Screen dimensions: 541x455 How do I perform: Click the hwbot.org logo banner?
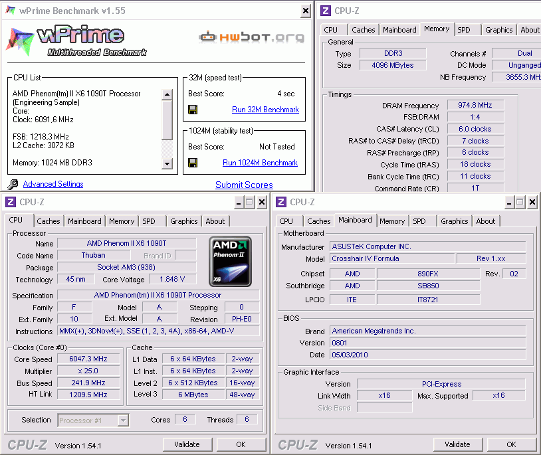251,37
